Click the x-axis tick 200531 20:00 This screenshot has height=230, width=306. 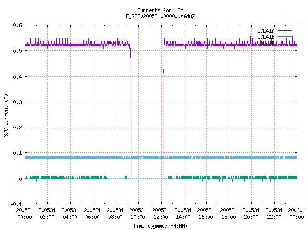tap(251, 214)
